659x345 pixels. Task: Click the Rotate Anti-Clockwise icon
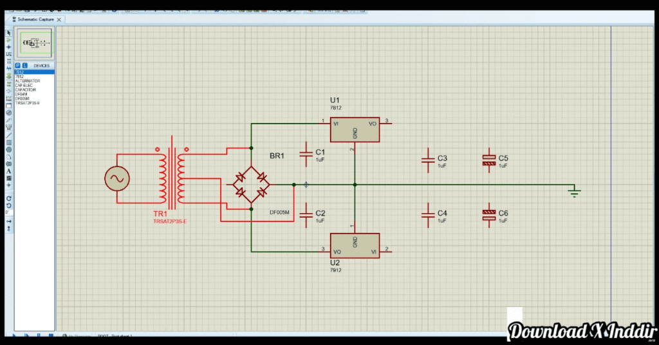(x=9, y=205)
